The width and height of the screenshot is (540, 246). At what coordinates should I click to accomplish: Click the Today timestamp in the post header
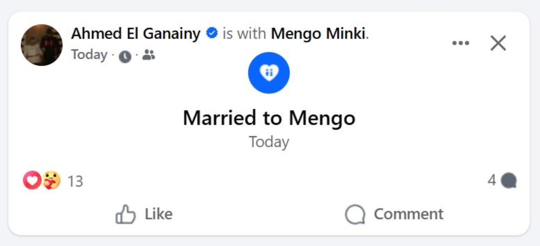(x=89, y=54)
